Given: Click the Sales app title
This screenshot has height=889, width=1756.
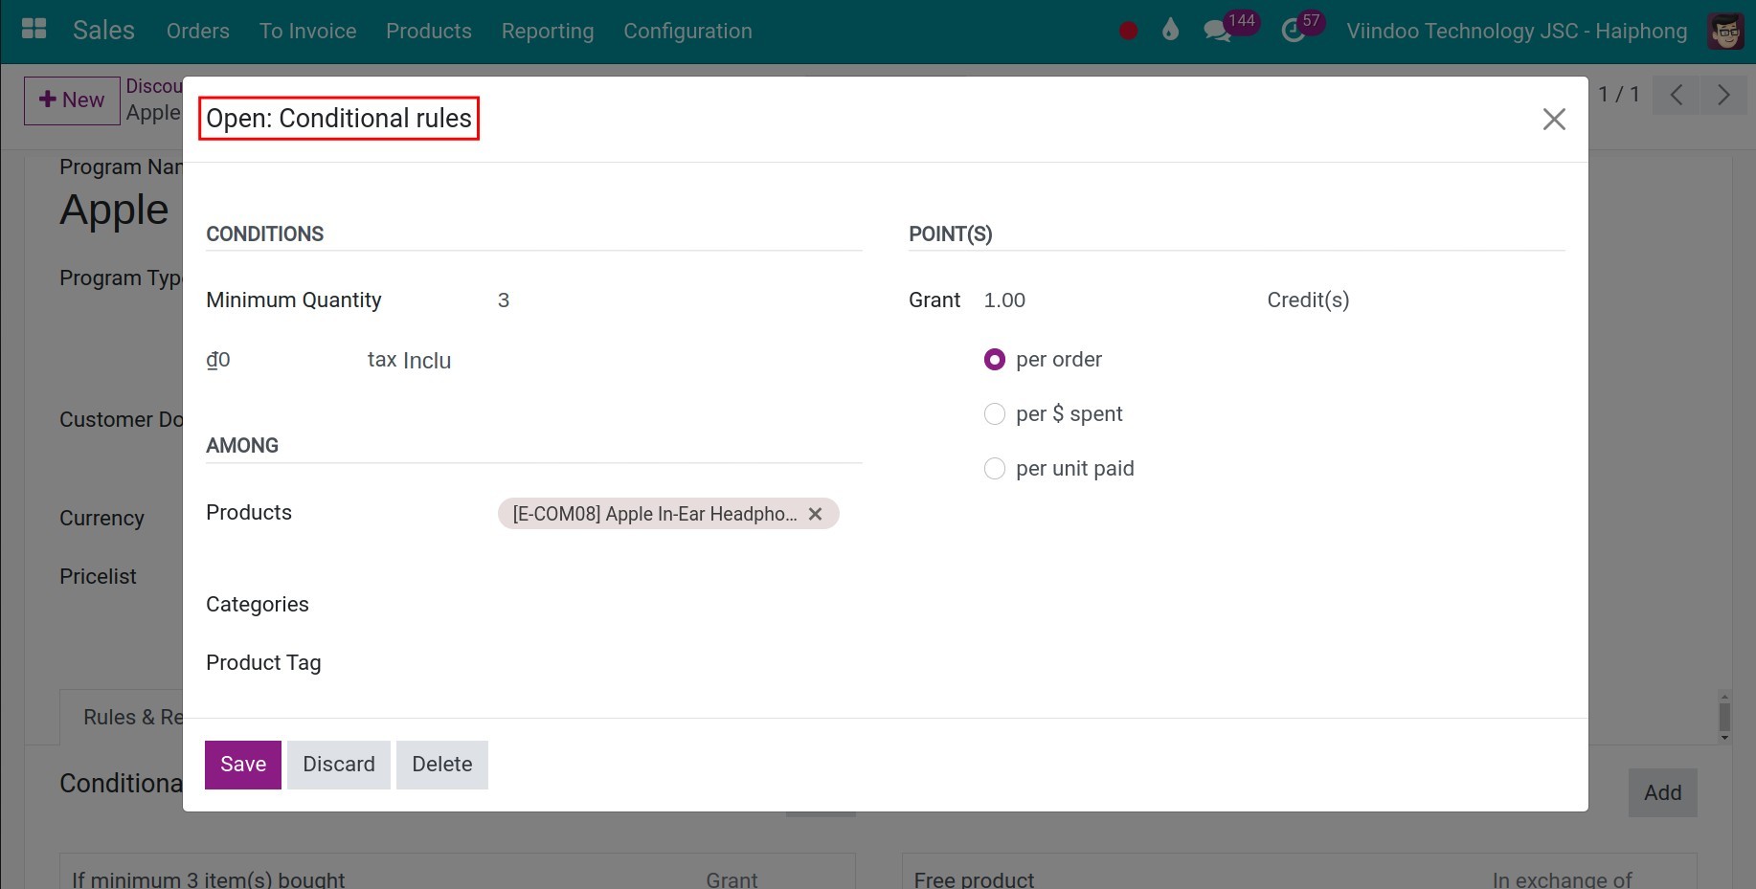Looking at the screenshot, I should click(x=103, y=31).
